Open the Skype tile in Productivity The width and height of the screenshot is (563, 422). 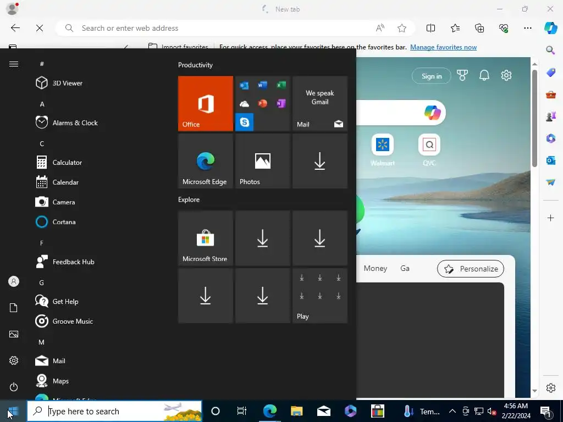245,122
